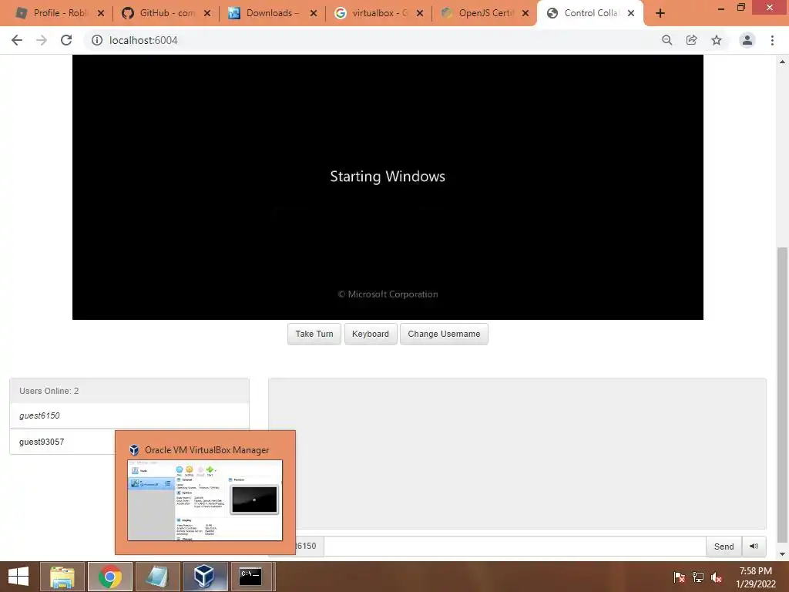Image resolution: width=789 pixels, height=592 pixels.
Task: Open Notepad icon in taskbar
Action: coord(157,577)
